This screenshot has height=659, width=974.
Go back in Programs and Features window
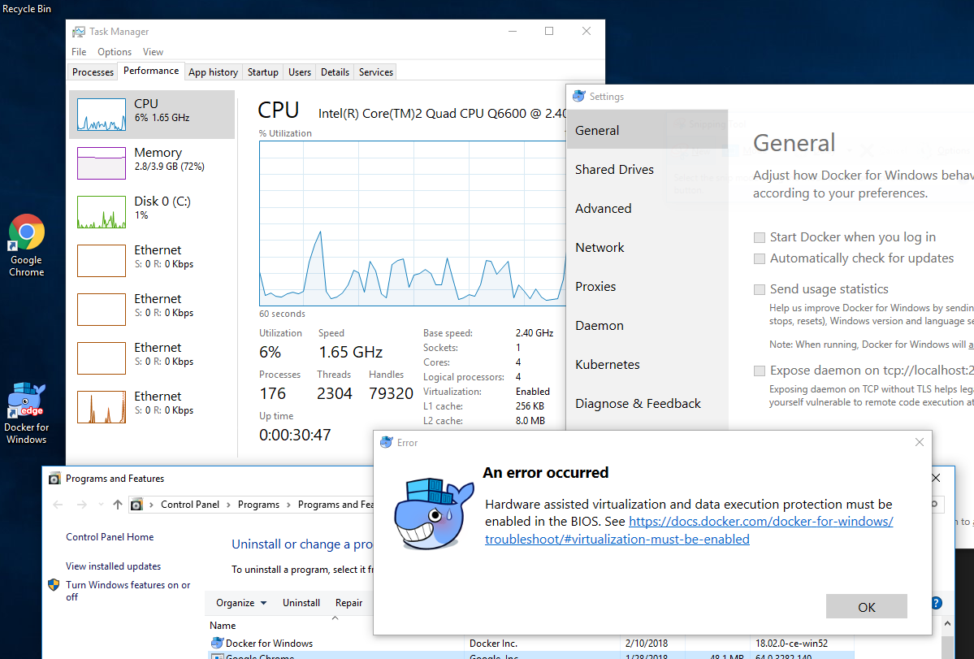[58, 505]
